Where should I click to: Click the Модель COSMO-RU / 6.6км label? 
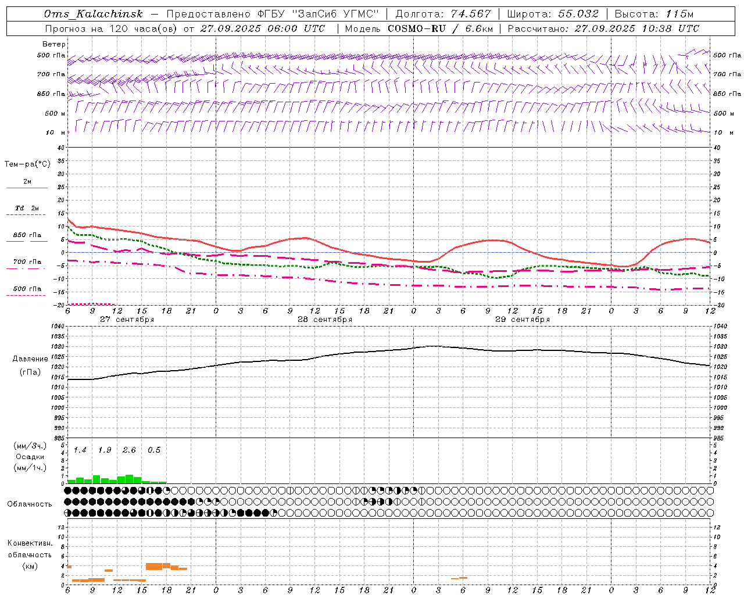[x=419, y=28]
